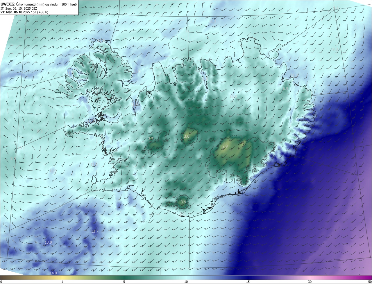Click the '30' tick label on the colorbar
372x284 pixels.
[310, 282]
